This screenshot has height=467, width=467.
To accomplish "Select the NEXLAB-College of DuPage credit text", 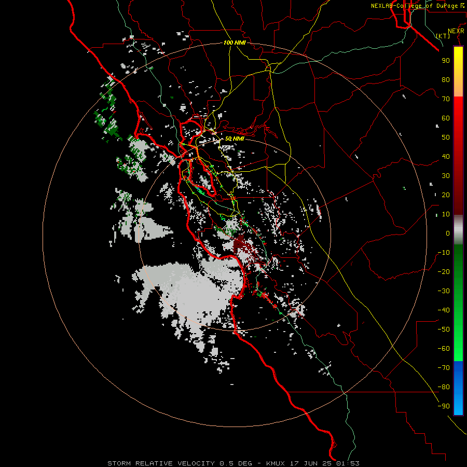I will (x=418, y=6).
